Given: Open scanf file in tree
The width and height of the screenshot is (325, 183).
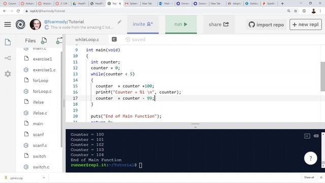Looking at the screenshot, I should coord(38,135).
